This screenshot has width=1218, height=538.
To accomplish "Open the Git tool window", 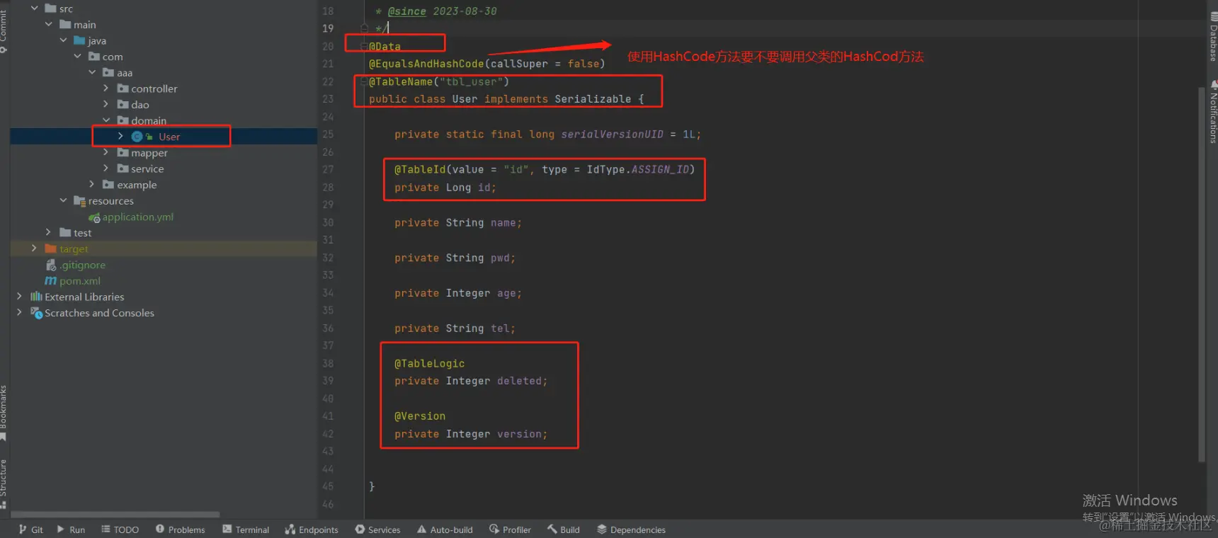I will [x=31, y=530].
